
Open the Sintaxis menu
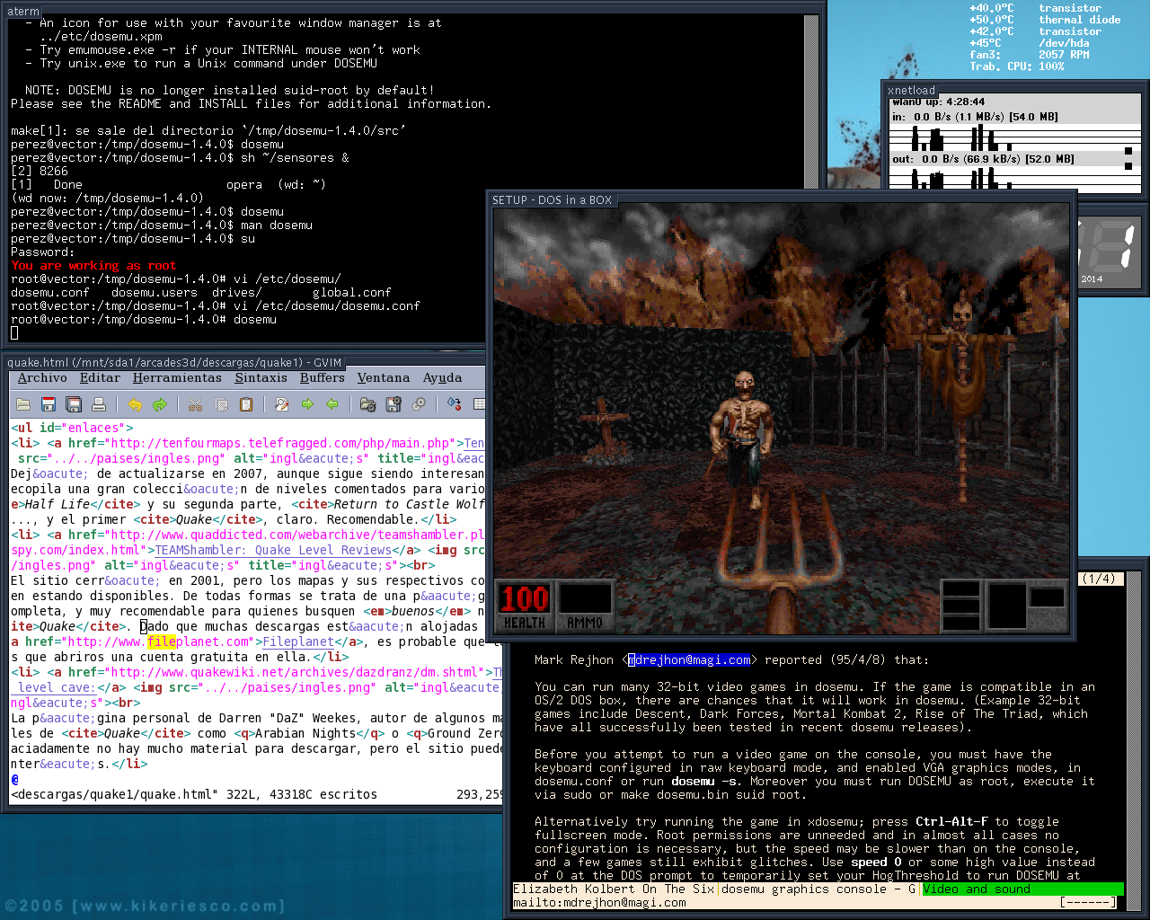pyautogui.click(x=261, y=378)
